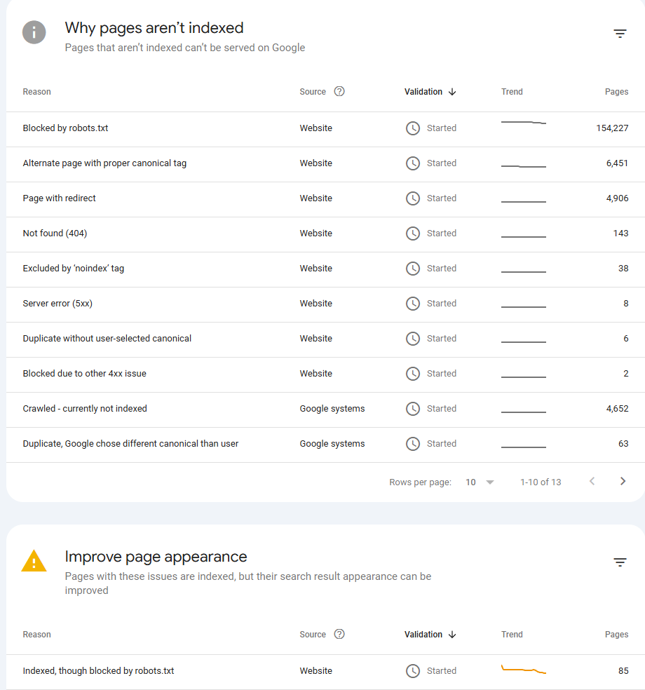This screenshot has width=645, height=690.
Task: Click the Trend sparkline for Blocked by robots.txt
Action: (523, 123)
